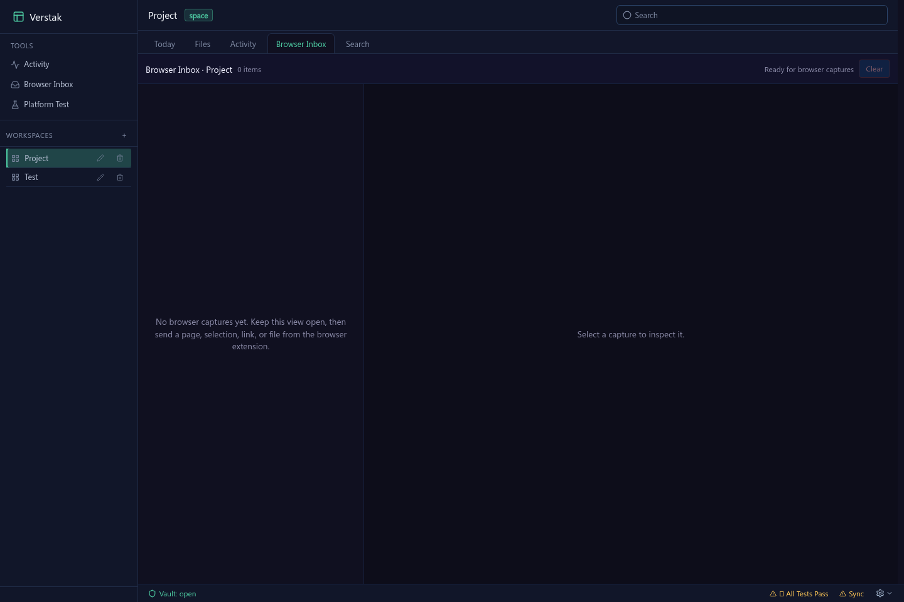Viewport: 904px width, 602px height.
Task: Click 'Select a capture to inspect it.' text
Action: [631, 334]
